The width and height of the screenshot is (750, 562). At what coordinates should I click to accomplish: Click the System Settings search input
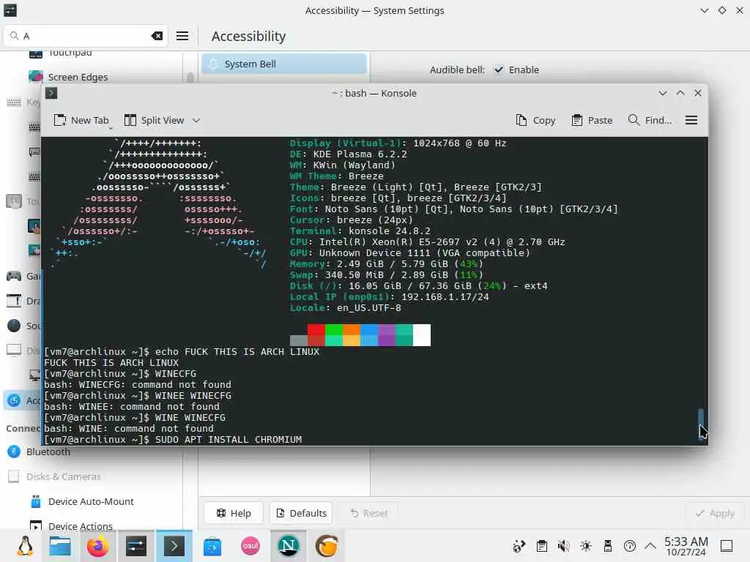pyautogui.click(x=86, y=36)
